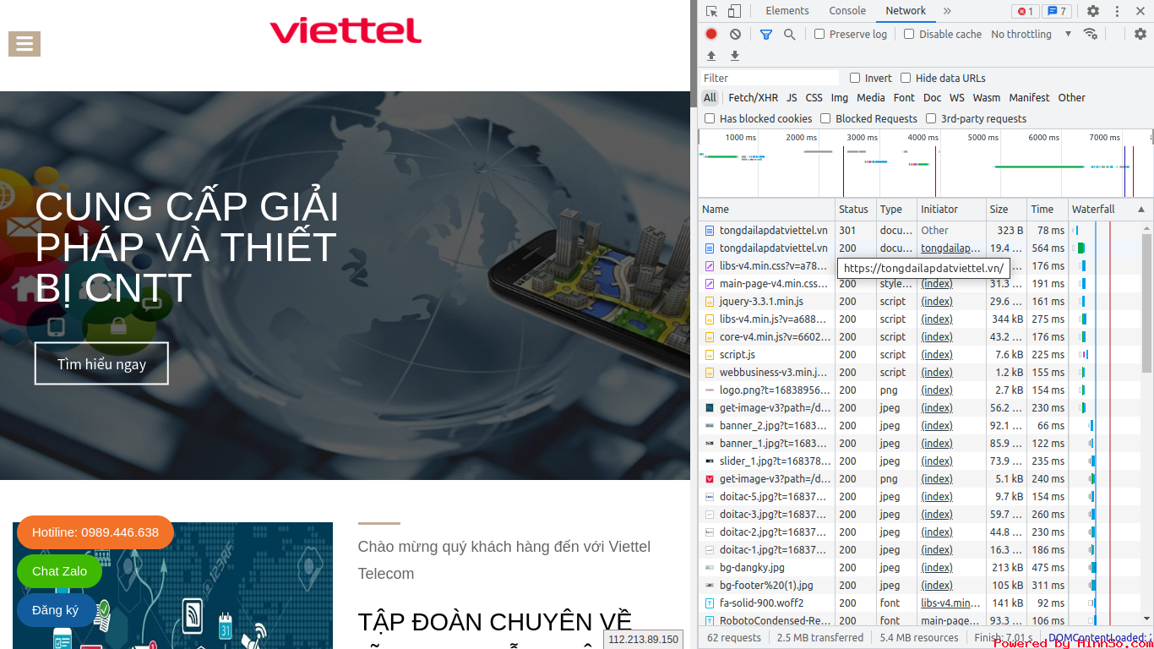
Task: Select the jquery-3.3.1.min.js request row
Action: click(x=920, y=302)
